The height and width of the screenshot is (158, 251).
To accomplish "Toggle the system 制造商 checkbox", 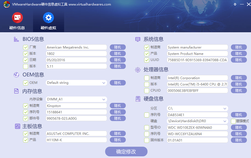I will tap(147, 47).
